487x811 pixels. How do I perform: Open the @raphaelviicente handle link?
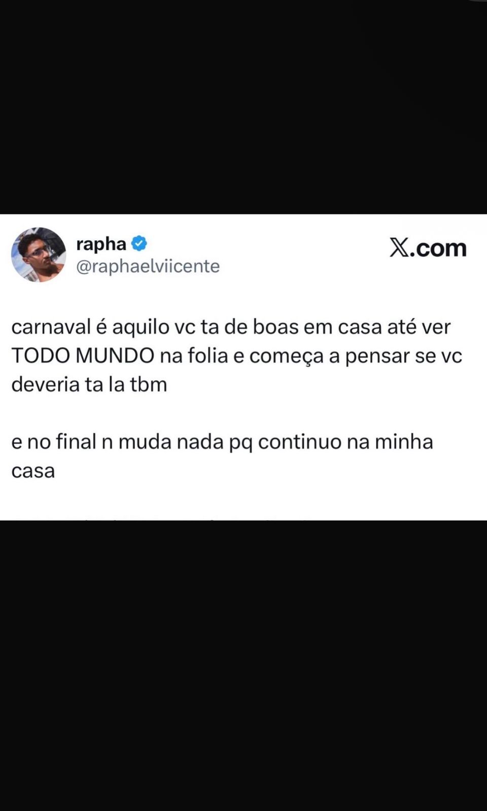click(148, 266)
